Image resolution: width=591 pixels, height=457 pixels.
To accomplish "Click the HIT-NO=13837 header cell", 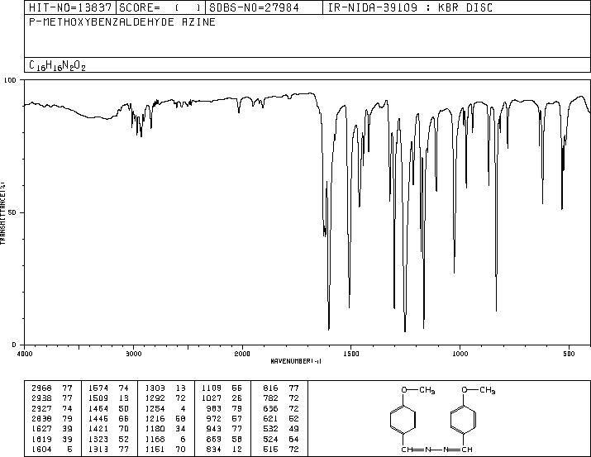I will pyautogui.click(x=70, y=7).
